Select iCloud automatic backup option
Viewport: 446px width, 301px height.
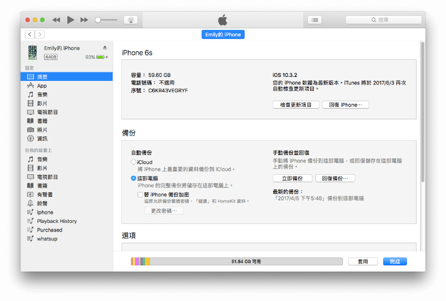(x=134, y=162)
